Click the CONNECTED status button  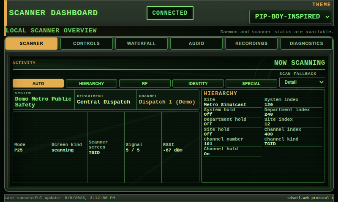170,13
